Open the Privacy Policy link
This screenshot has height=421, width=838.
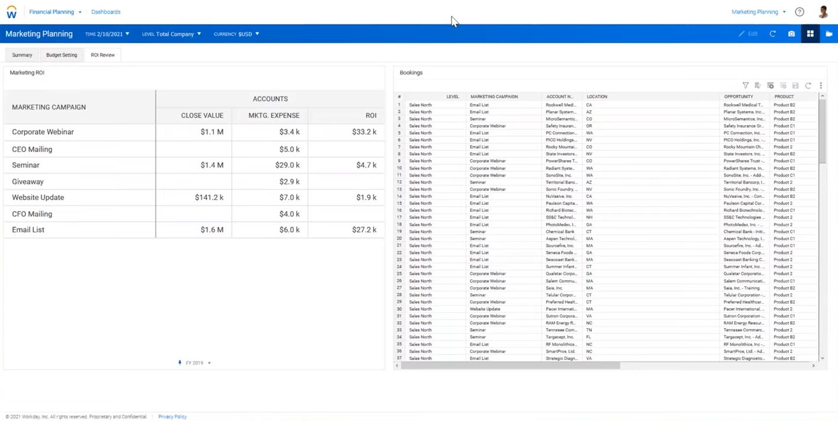point(172,416)
